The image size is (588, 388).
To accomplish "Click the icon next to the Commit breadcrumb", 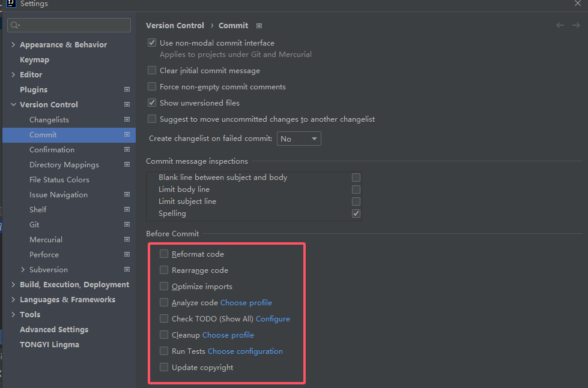I will tap(259, 26).
